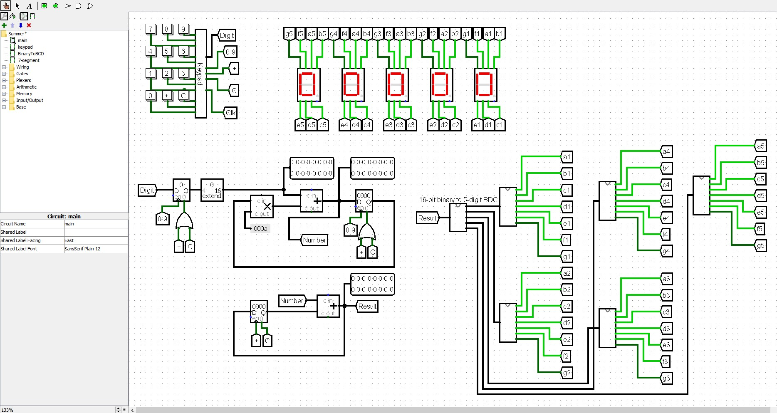This screenshot has height=413, width=777.
Task: Adjust the 133% zoom stepper
Action: click(x=118, y=409)
